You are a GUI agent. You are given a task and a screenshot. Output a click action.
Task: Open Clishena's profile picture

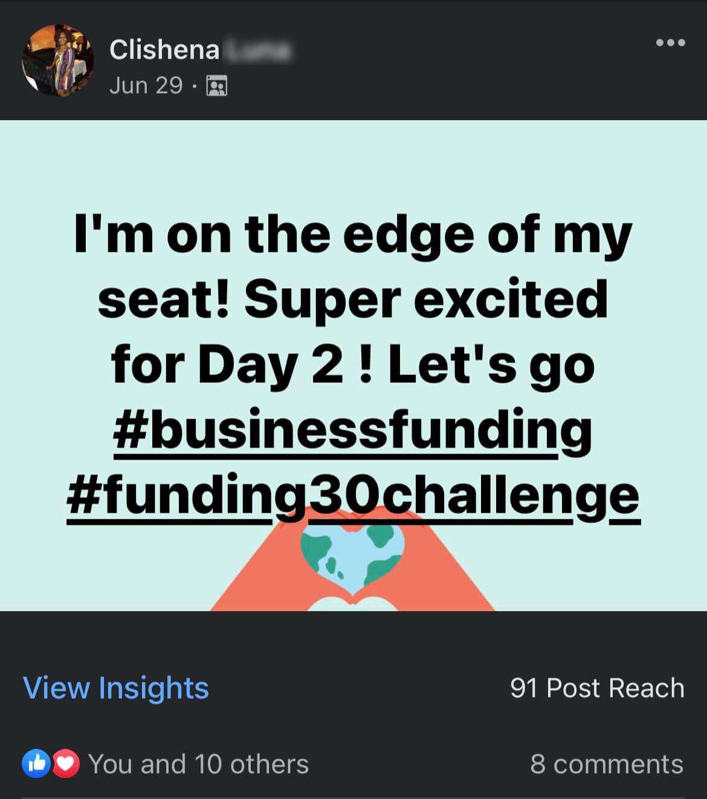(x=58, y=60)
